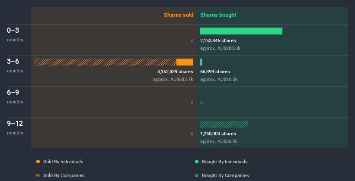Image resolution: width=355 pixels, height=181 pixels.
Task: Click the approx. AU$280.0k amount
Action: click(220, 49)
